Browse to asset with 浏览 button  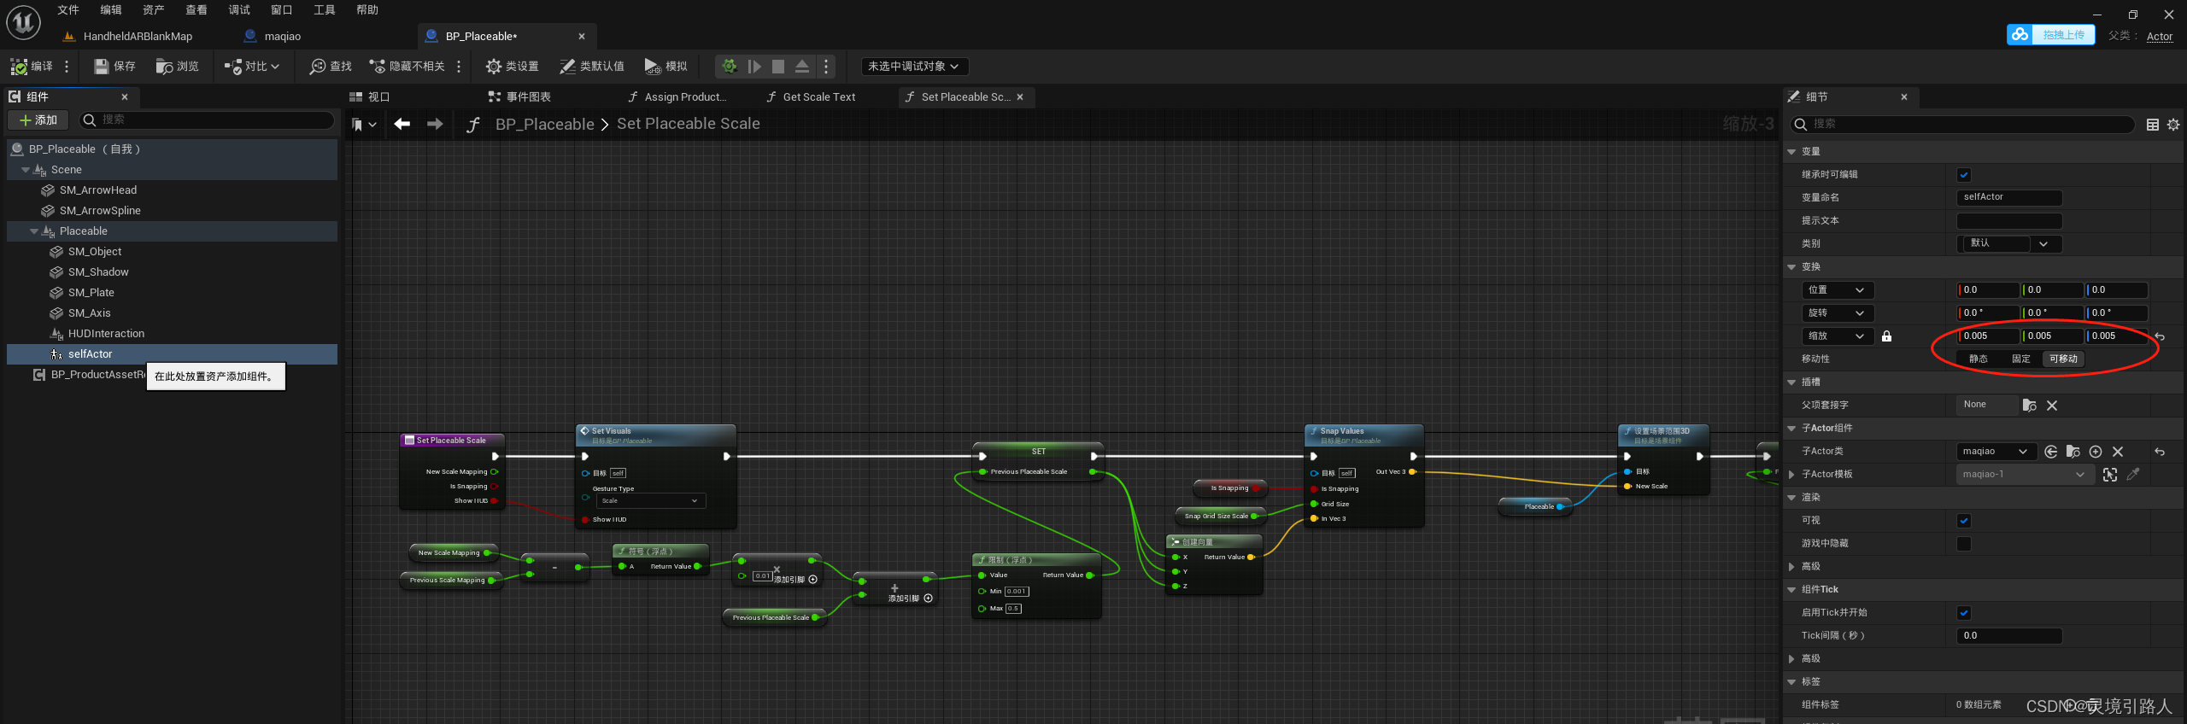178,67
